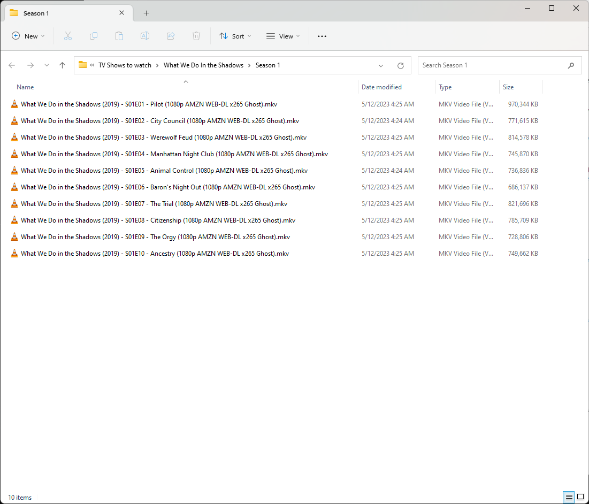Click the Copy icon in toolbar
This screenshot has height=504, width=589.
(x=94, y=36)
